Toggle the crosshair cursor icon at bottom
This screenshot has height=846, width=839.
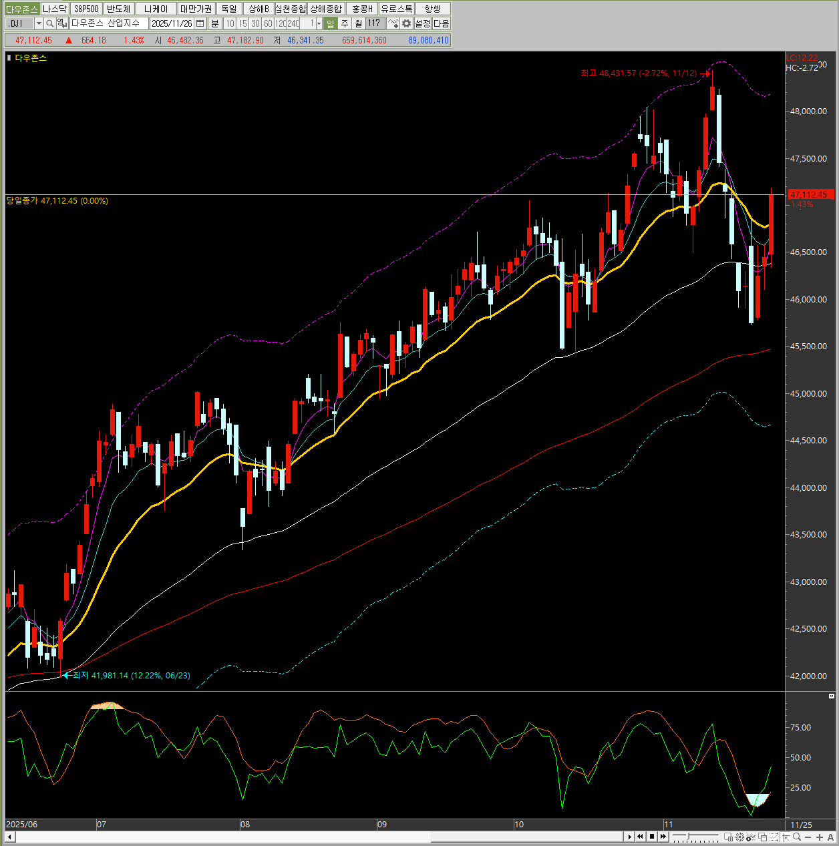coord(786,837)
